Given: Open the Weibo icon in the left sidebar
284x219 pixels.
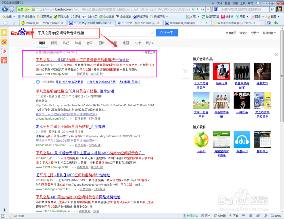Looking at the screenshot, I should pyautogui.click(x=4, y=42).
